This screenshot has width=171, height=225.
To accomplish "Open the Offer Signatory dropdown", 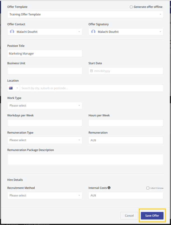I will [126, 32].
